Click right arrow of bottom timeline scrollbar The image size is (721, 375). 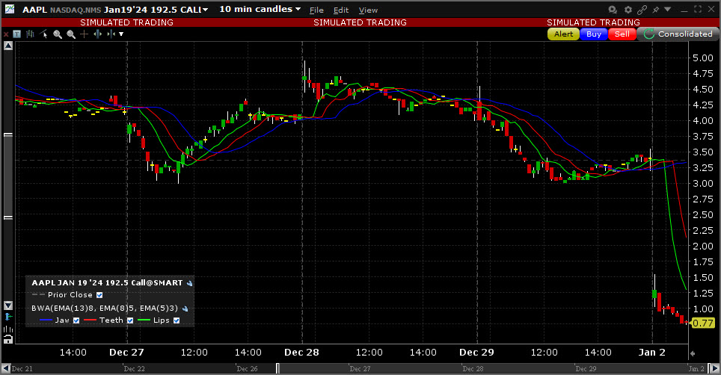(x=715, y=368)
